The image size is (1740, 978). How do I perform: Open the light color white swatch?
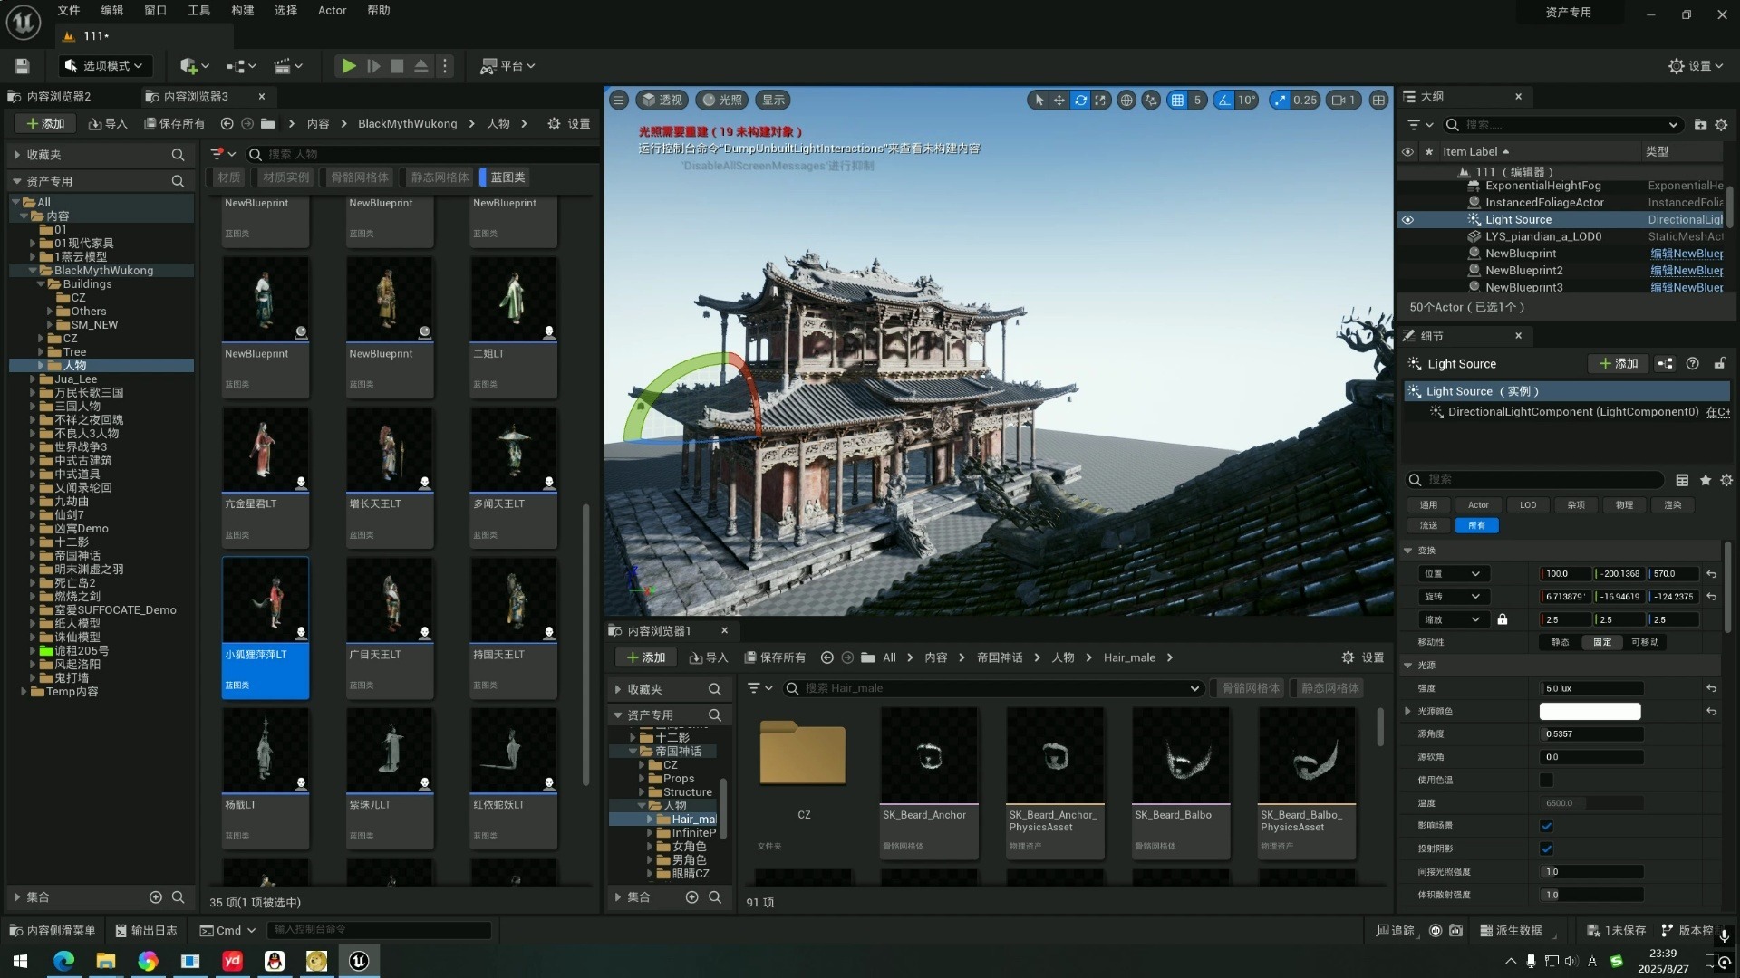coord(1590,712)
